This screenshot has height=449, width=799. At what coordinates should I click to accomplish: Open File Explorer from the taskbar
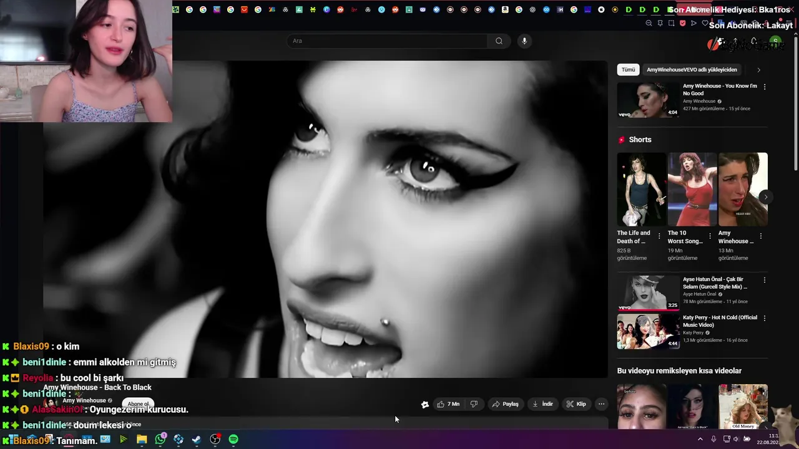pos(142,439)
